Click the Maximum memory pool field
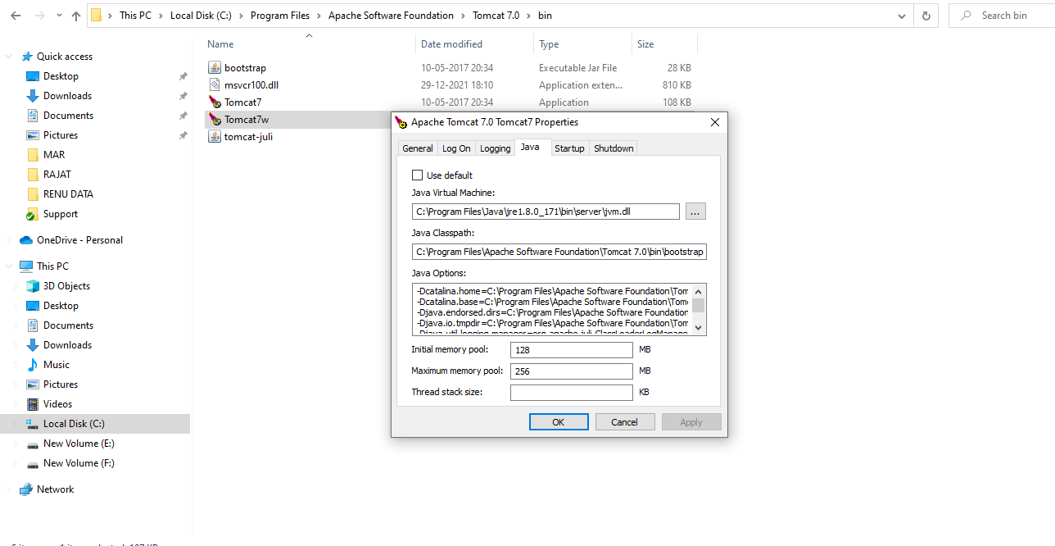 click(x=571, y=371)
